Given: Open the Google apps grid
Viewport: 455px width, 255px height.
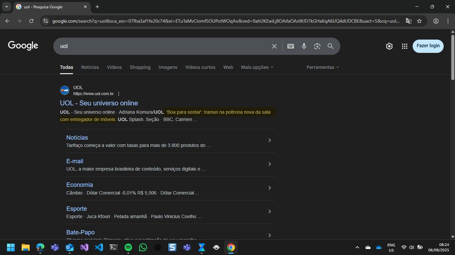Looking at the screenshot, I should coord(404,46).
